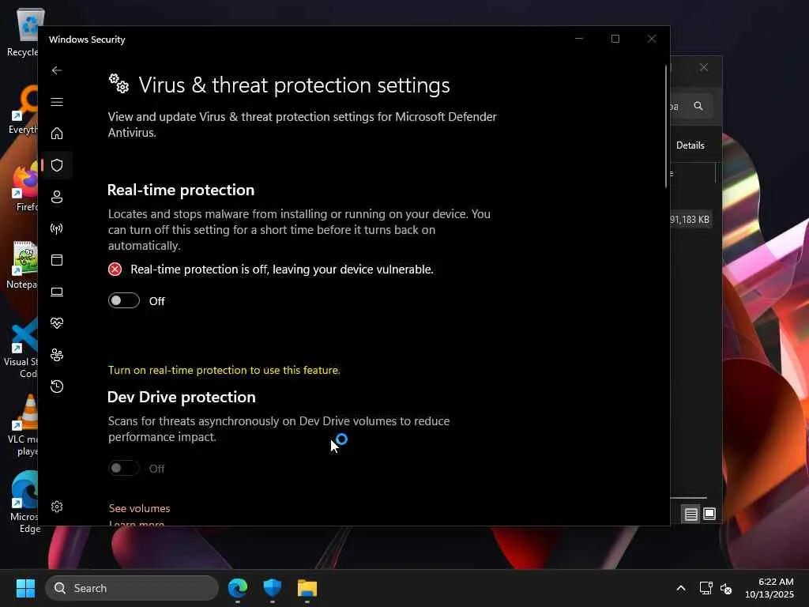Open the clock and date flyout

pos(769,588)
